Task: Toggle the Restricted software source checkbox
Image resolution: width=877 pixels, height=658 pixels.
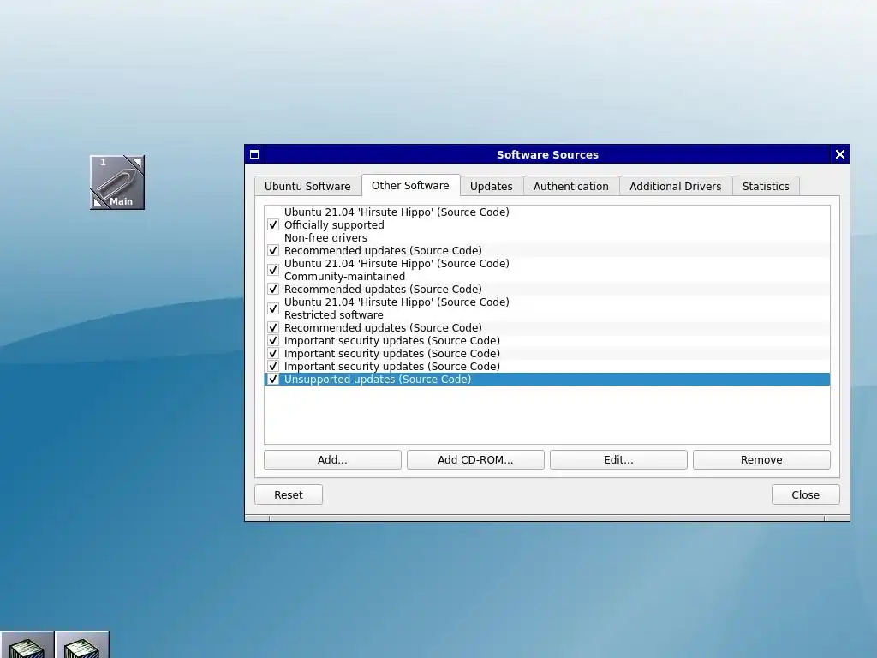Action: coord(273,308)
